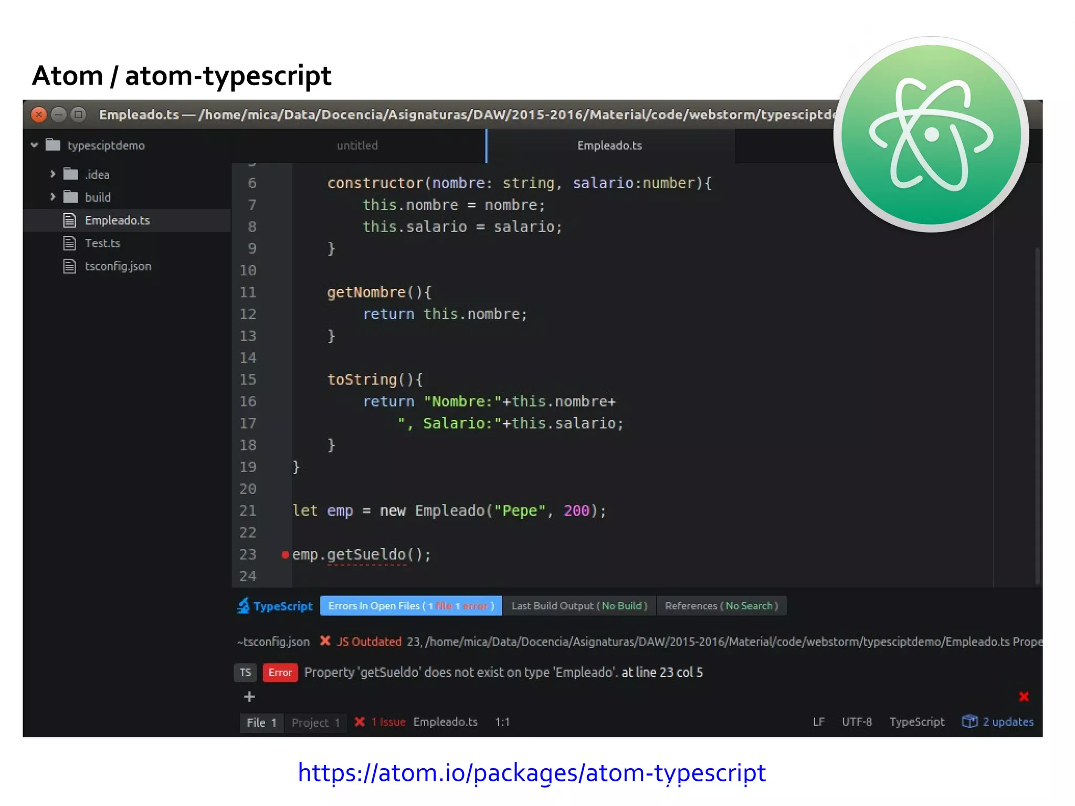This screenshot has height=806, width=1075.
Task: Click the green Atom logo
Action: coord(931,134)
